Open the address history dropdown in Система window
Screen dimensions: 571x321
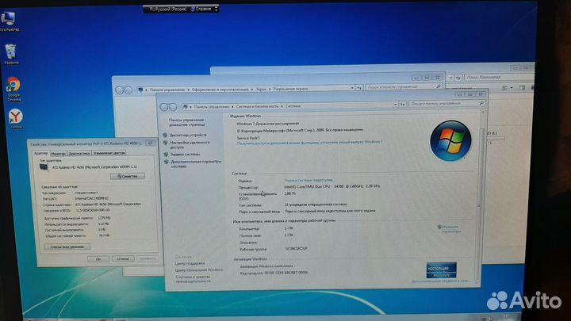[396, 105]
